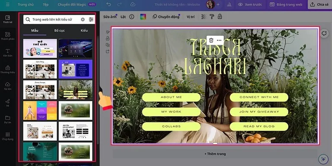Open image info icon
Screen dimensions: 332x166
click(132, 17)
